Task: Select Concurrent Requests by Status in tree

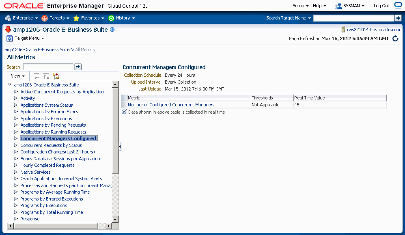Action: click(51, 145)
